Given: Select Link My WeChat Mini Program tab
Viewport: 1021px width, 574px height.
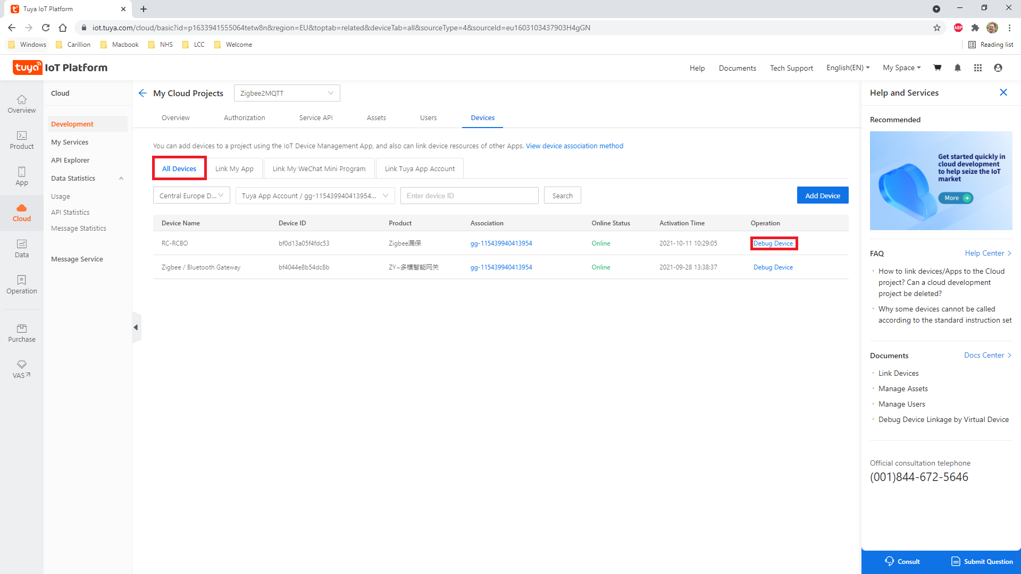Looking at the screenshot, I should click(319, 168).
